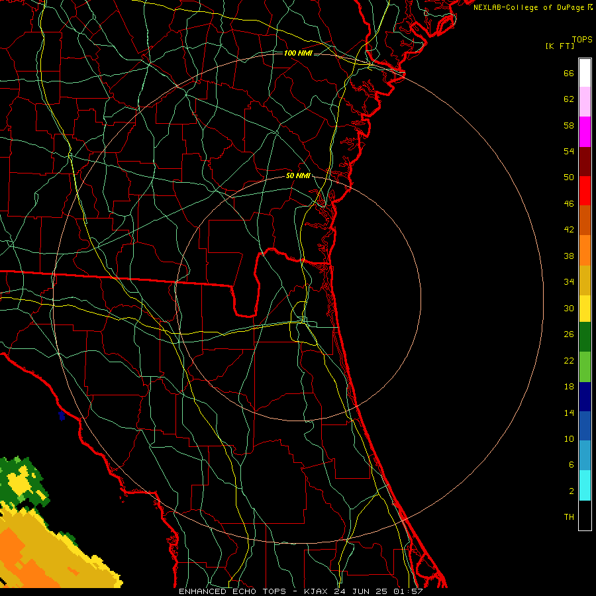
Task: Click the isolated navy echo near the Gulf coast
Action: (62, 416)
